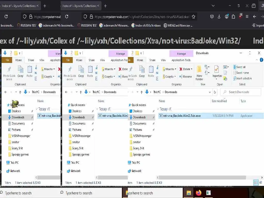Click the back arrow in middle Explorer navigation
264x198 pixels.
(66, 92)
